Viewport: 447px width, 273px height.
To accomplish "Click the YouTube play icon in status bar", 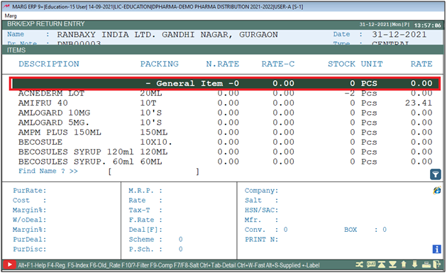I will click(9, 264).
